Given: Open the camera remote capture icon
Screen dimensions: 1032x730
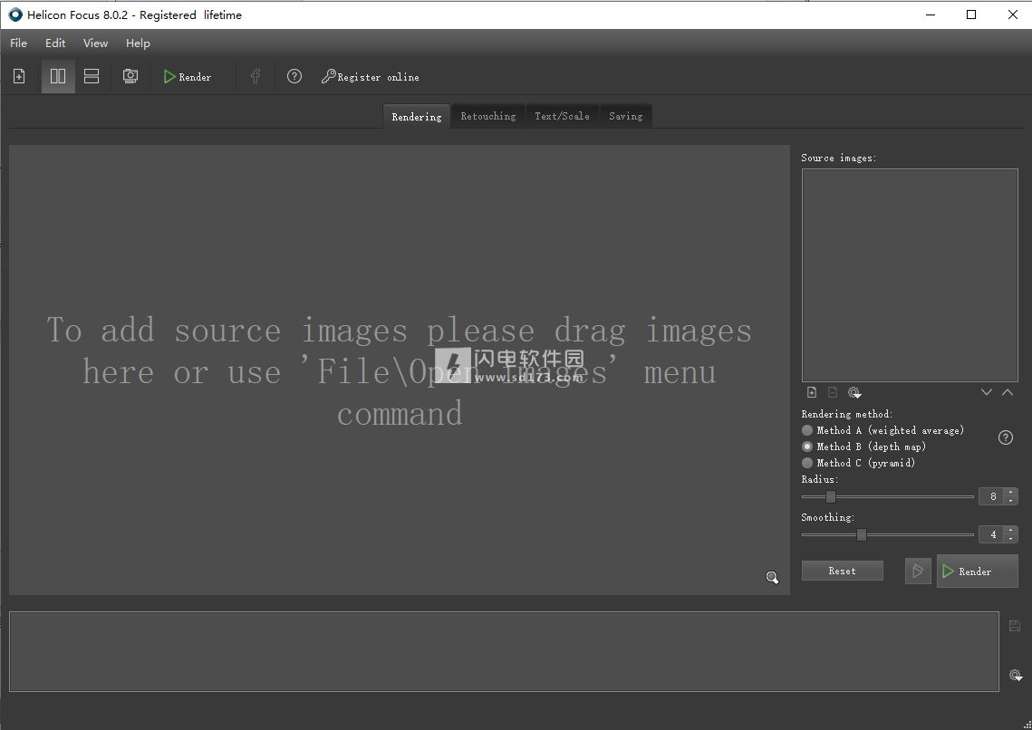Looking at the screenshot, I should point(130,76).
